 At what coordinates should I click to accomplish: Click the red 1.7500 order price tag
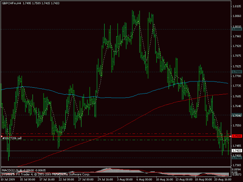(237, 136)
